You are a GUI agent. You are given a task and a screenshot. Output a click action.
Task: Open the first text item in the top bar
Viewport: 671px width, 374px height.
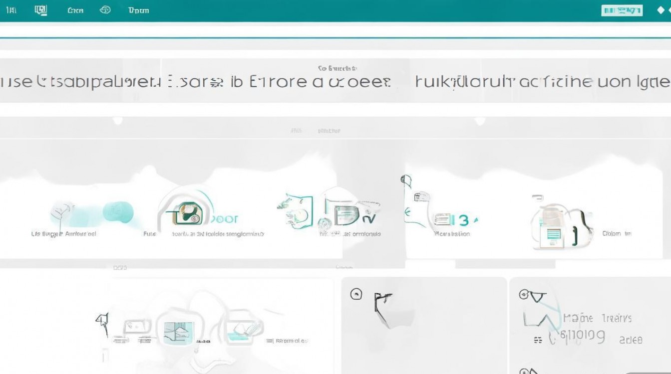point(11,10)
